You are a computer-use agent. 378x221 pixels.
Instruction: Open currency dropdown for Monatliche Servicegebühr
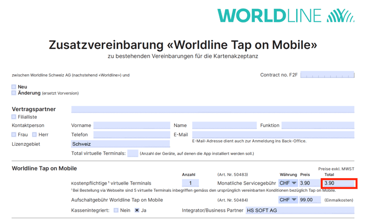click(288, 183)
